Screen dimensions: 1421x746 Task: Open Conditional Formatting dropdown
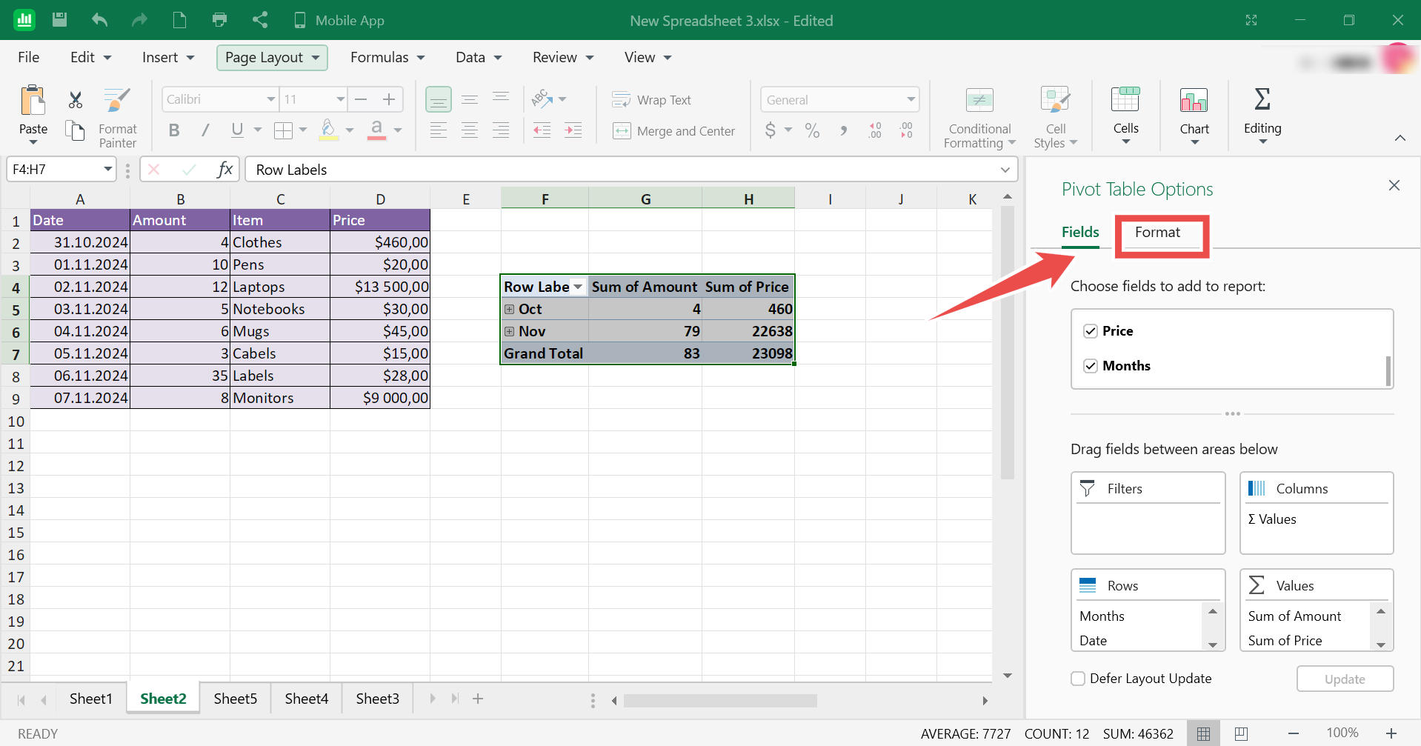(979, 118)
